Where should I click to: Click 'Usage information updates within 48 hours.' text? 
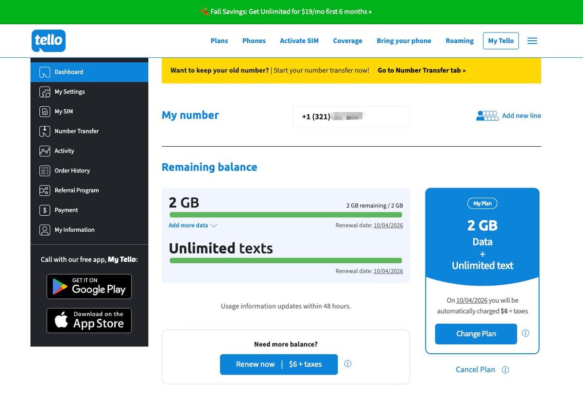(286, 306)
